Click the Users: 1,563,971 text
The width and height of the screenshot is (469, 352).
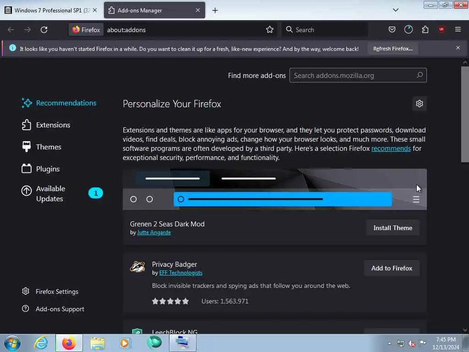click(225, 301)
